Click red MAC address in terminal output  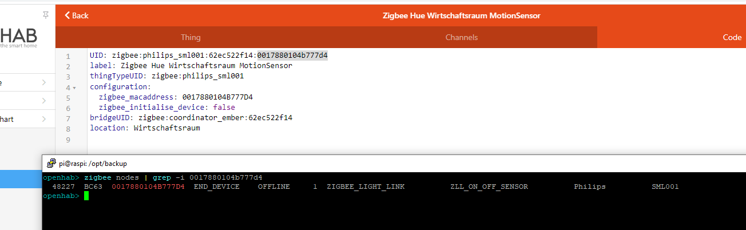[x=148, y=187]
